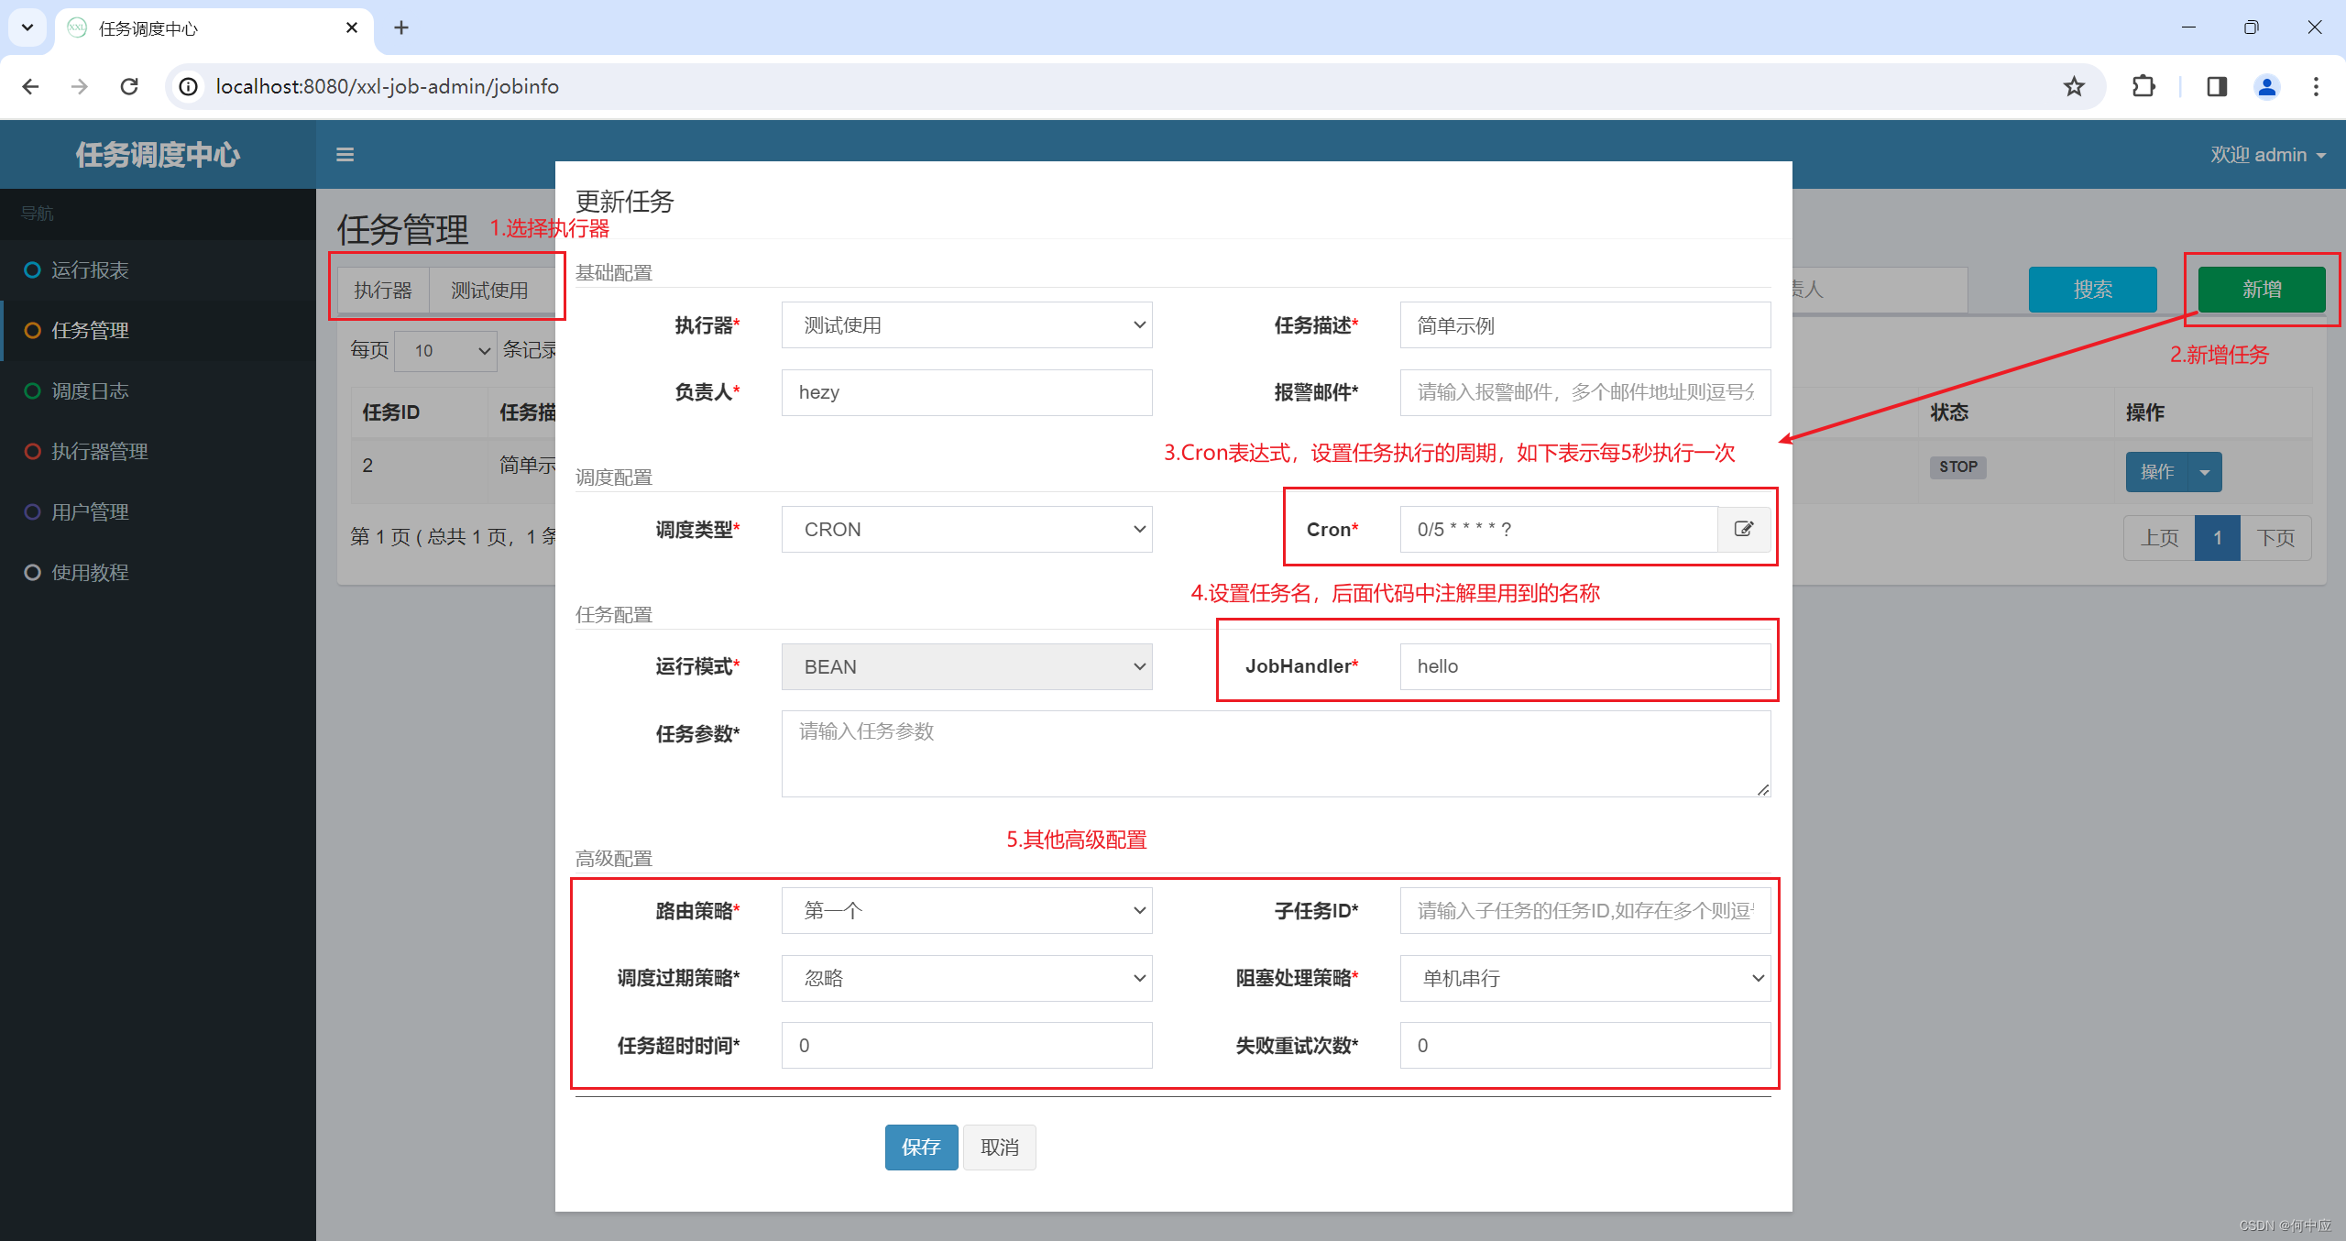This screenshot has width=2346, height=1241.
Task: Click the Cron expression input field
Action: [1559, 529]
